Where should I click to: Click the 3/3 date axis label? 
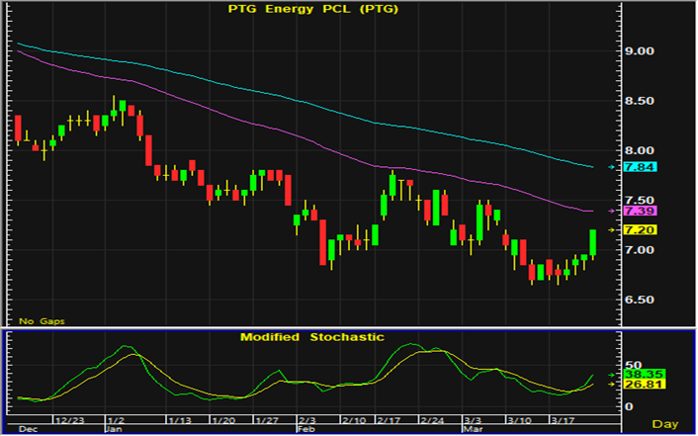click(473, 420)
